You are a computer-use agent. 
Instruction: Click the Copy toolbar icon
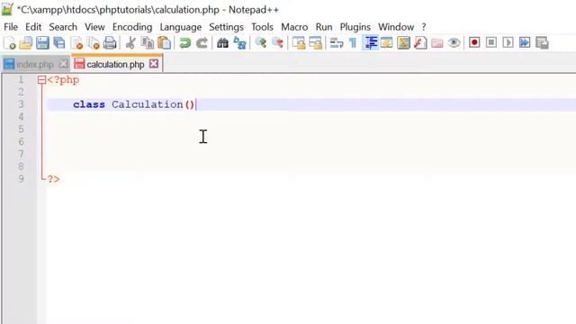tap(148, 43)
